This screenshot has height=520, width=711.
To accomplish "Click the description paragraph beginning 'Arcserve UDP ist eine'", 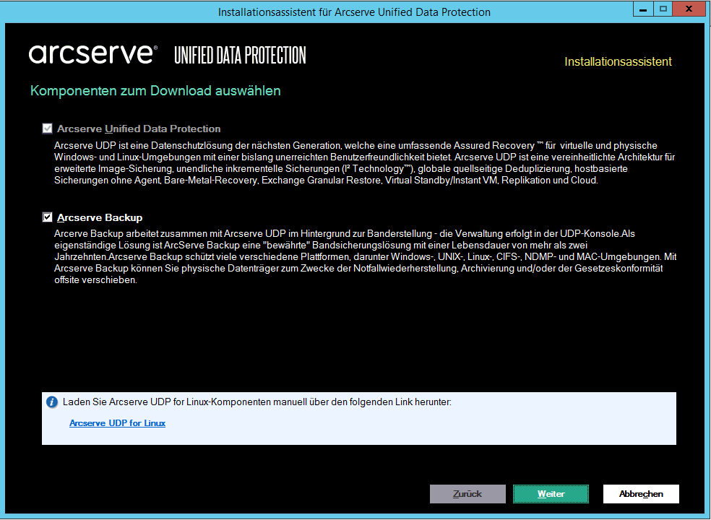I will point(365,162).
